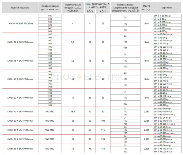Click article ctr-s-95-220-nc-p
Screen dimensions: 183x155
(163, 152)
